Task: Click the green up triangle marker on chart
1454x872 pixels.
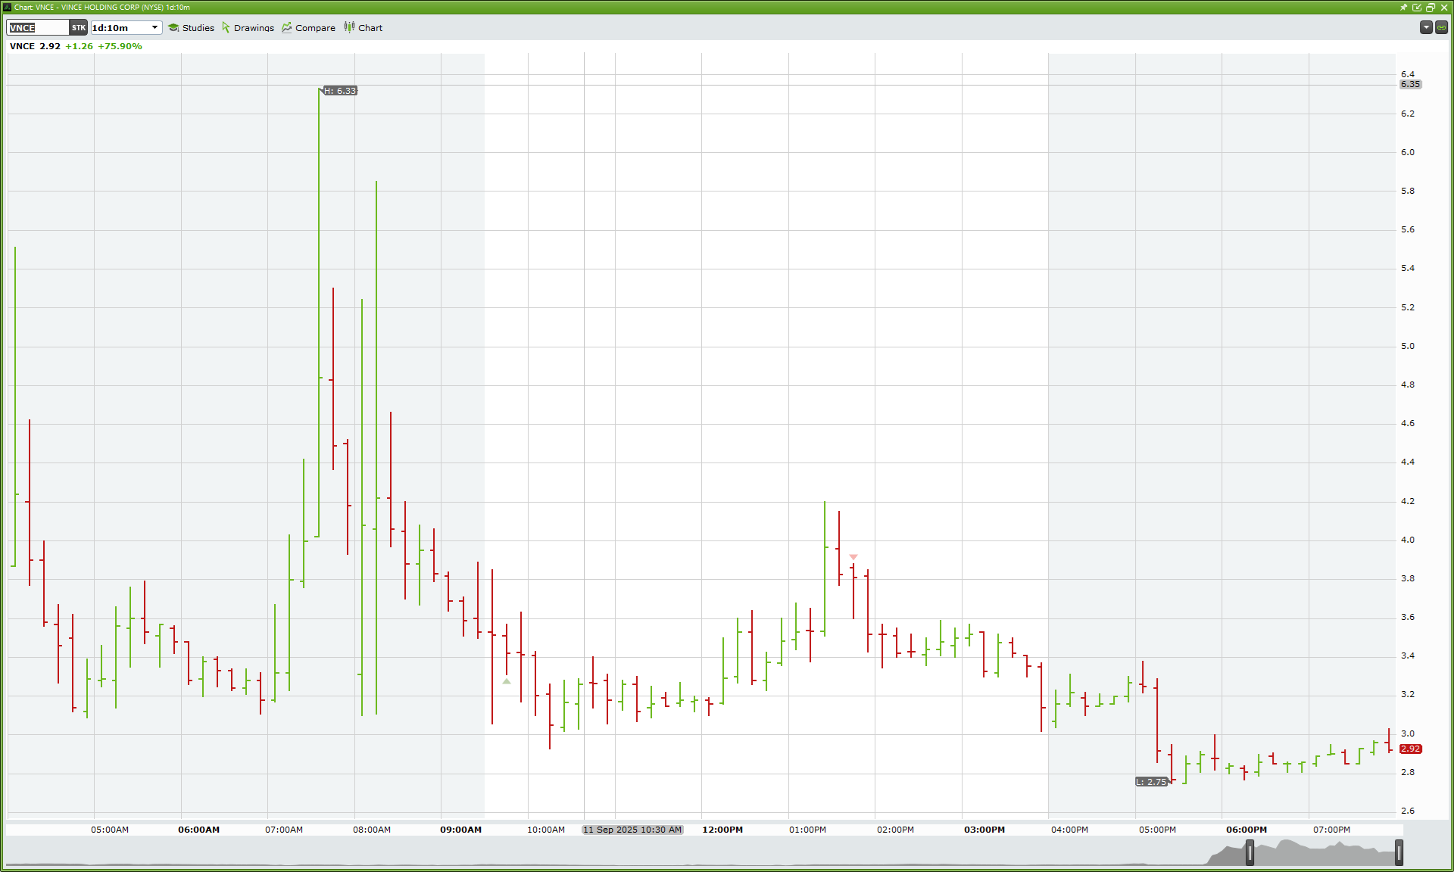Action: [507, 681]
